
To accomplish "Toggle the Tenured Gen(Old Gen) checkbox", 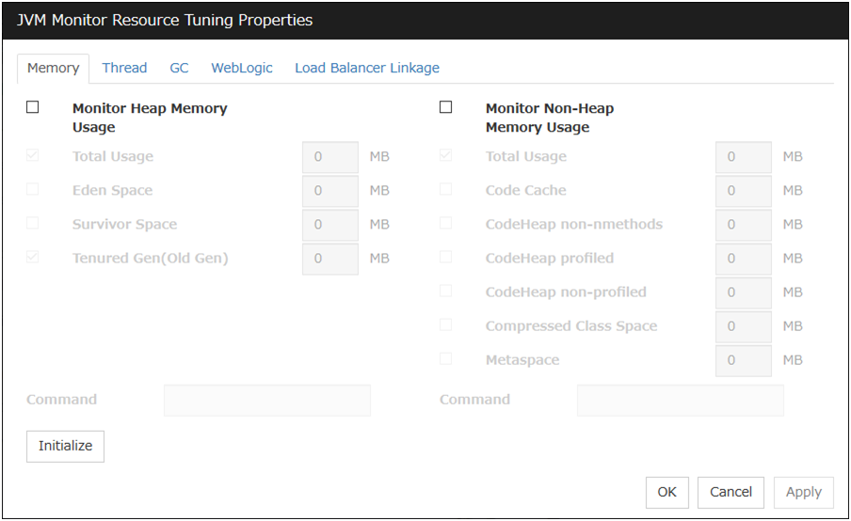I will [x=33, y=257].
